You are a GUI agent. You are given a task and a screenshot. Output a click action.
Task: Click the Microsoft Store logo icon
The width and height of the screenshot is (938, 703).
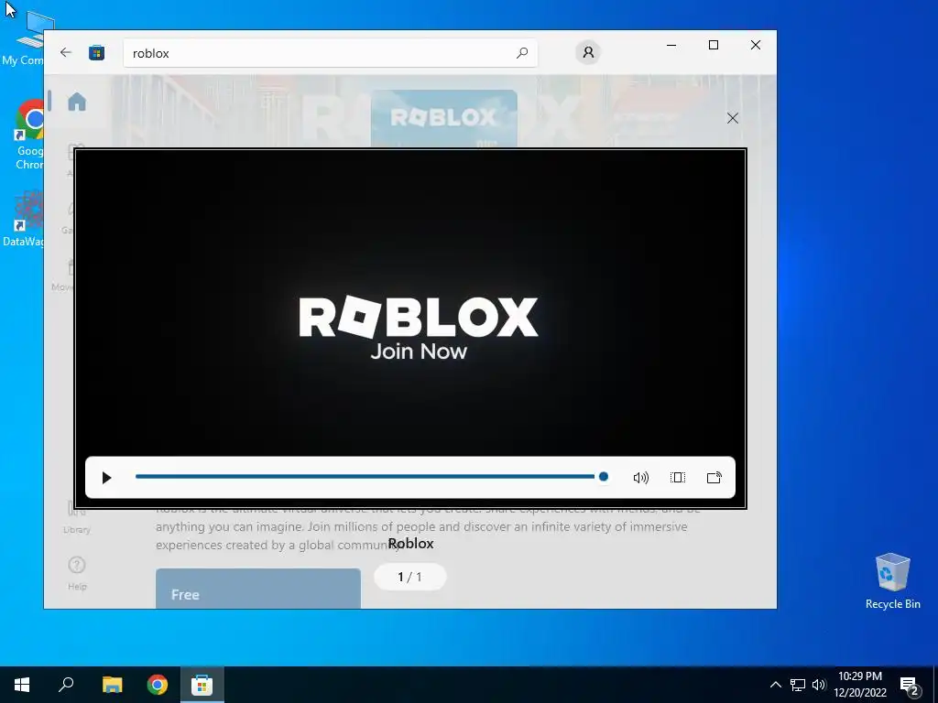[x=96, y=52]
